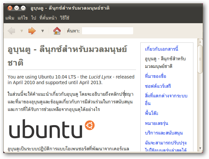209x159 pixels.
Task: Click the page heading อูบุนตู - ลีนุกซ์
Action: [x=67, y=56]
